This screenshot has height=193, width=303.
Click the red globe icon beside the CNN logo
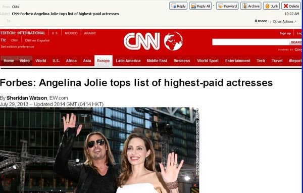pyautogui.click(x=173, y=41)
